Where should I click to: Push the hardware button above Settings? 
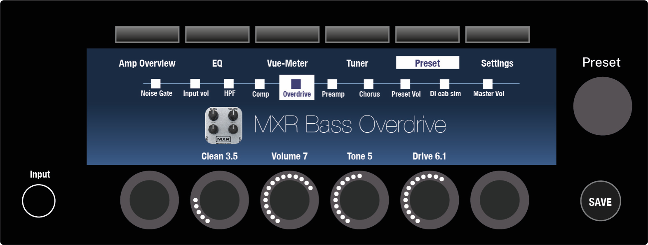(x=498, y=35)
